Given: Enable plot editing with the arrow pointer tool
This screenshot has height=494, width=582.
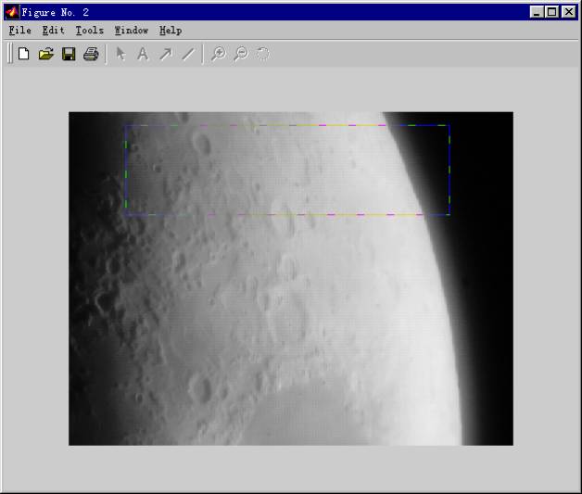Looking at the screenshot, I should click(x=120, y=54).
